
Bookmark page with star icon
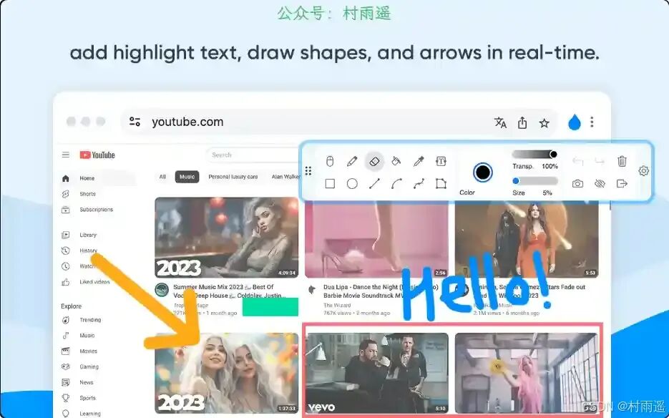[x=544, y=123]
